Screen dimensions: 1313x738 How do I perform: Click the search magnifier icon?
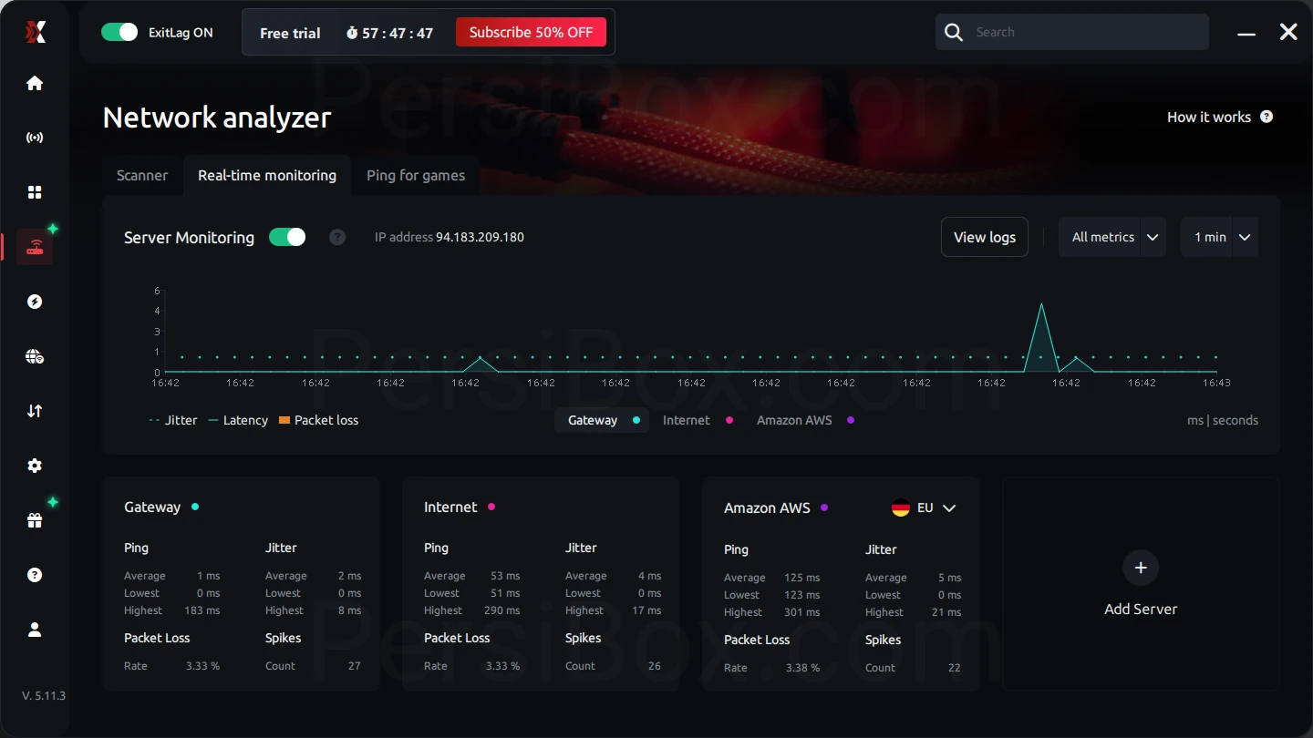[954, 33]
